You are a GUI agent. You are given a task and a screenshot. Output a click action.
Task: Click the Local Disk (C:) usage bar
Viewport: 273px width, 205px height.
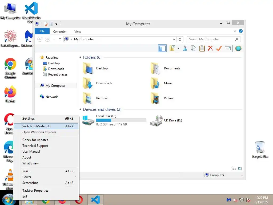[x=121, y=120]
